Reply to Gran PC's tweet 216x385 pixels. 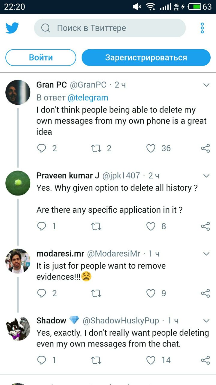click(x=42, y=148)
